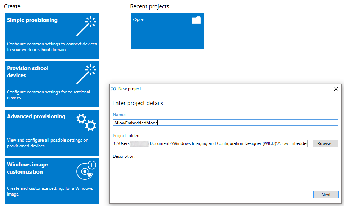This screenshot has width=344, height=206.
Task: Click the Project folder path field
Action: coord(210,143)
